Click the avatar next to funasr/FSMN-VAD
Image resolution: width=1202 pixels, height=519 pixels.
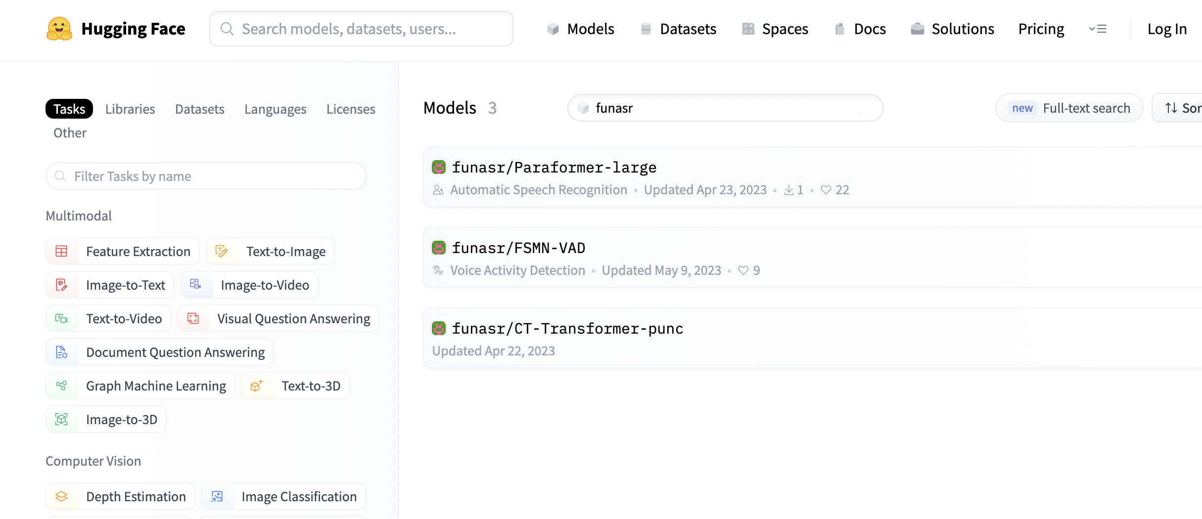[439, 248]
